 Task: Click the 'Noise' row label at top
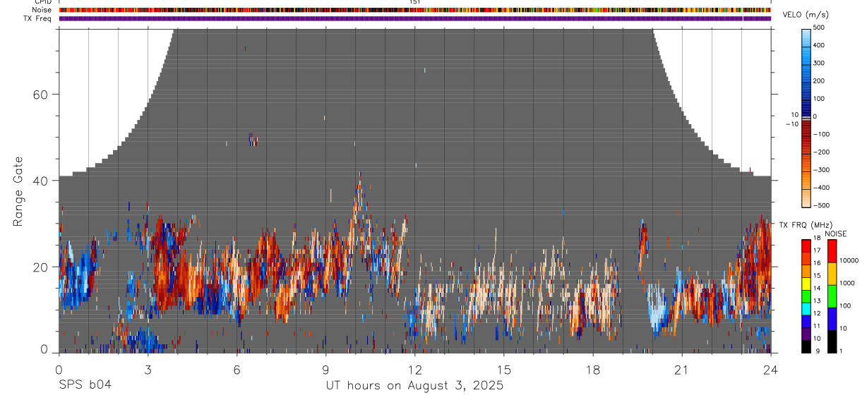[42, 10]
